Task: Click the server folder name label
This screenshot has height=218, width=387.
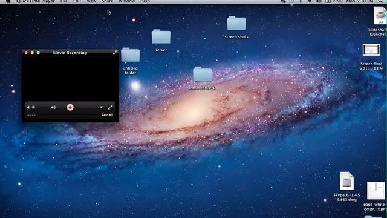Action: (161, 50)
